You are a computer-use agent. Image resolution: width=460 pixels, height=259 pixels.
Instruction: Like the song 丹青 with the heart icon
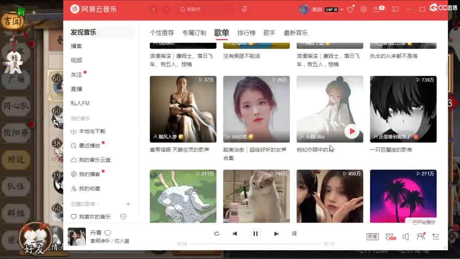coord(107,233)
